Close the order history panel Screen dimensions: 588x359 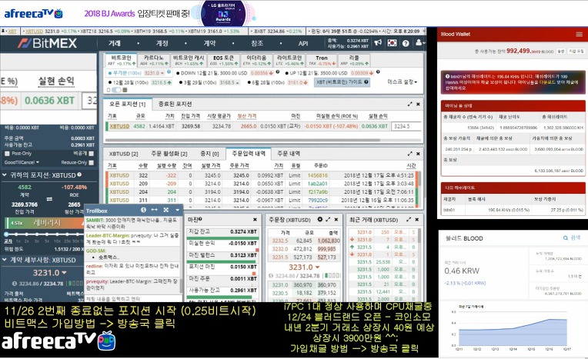pyautogui.click(x=418, y=154)
